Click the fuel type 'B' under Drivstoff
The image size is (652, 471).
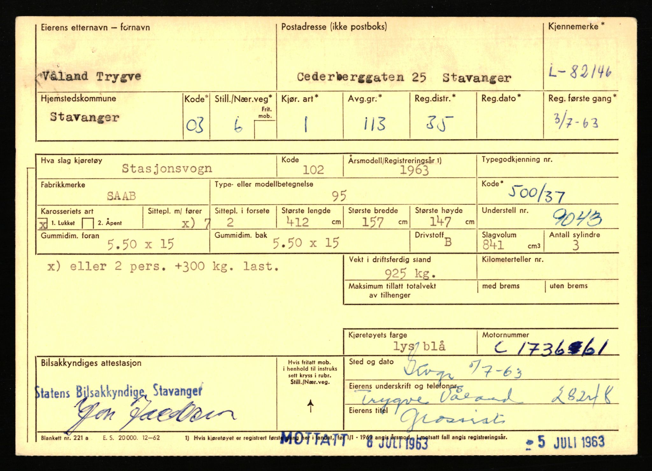point(448,242)
